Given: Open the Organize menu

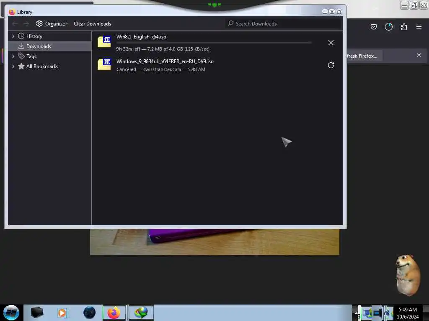Looking at the screenshot, I should pyautogui.click(x=52, y=24).
